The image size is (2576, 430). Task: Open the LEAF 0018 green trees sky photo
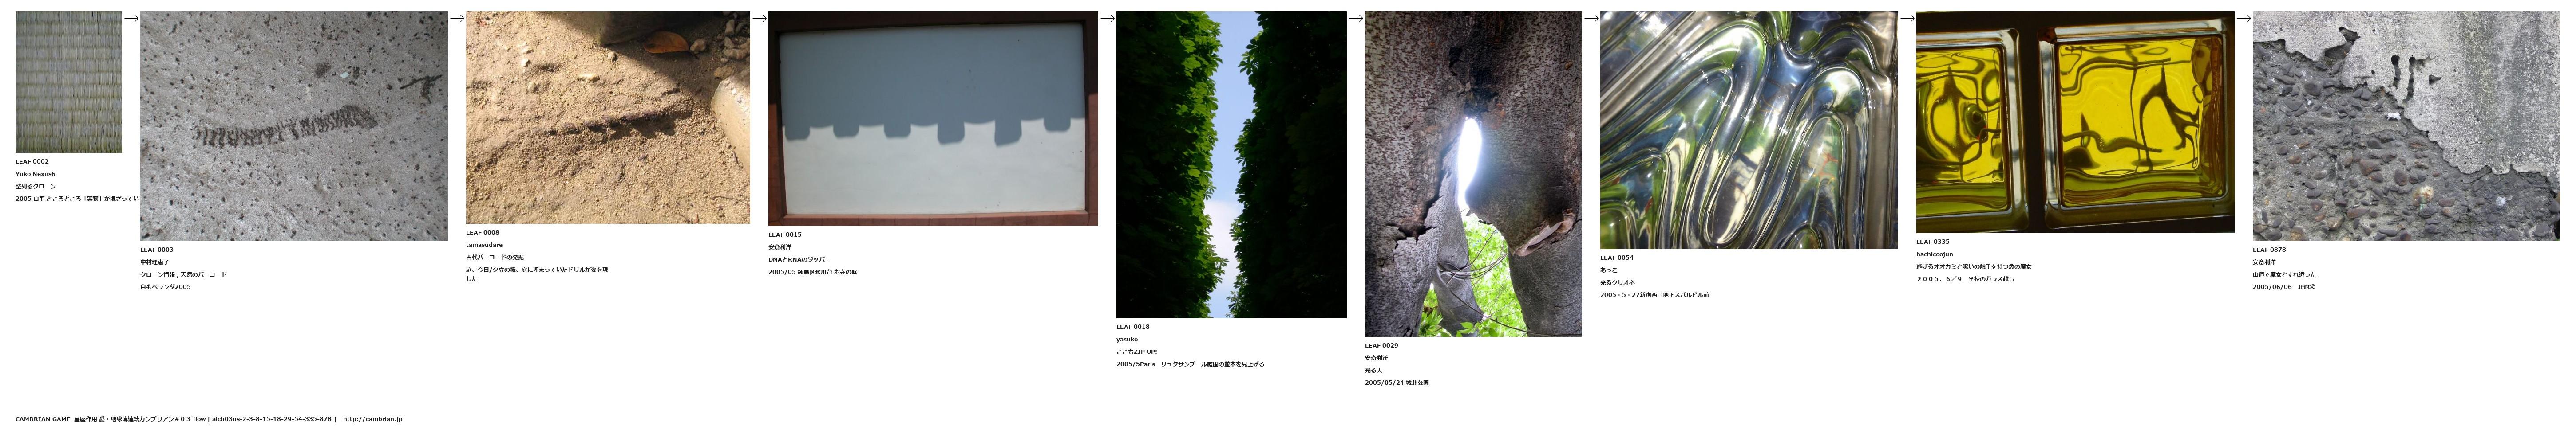click(1231, 164)
